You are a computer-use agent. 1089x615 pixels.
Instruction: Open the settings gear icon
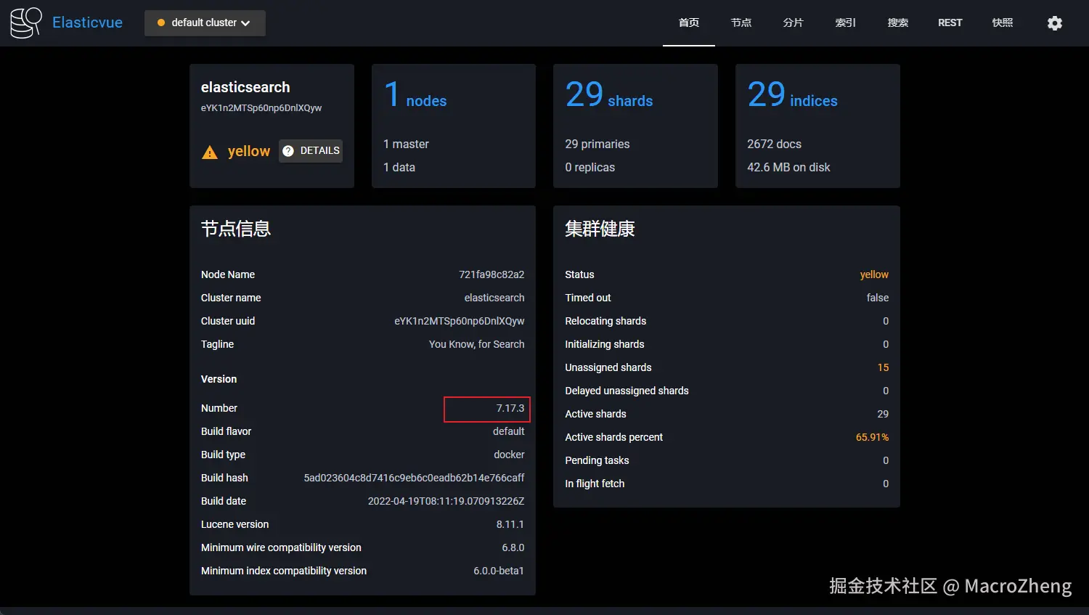[x=1055, y=23]
